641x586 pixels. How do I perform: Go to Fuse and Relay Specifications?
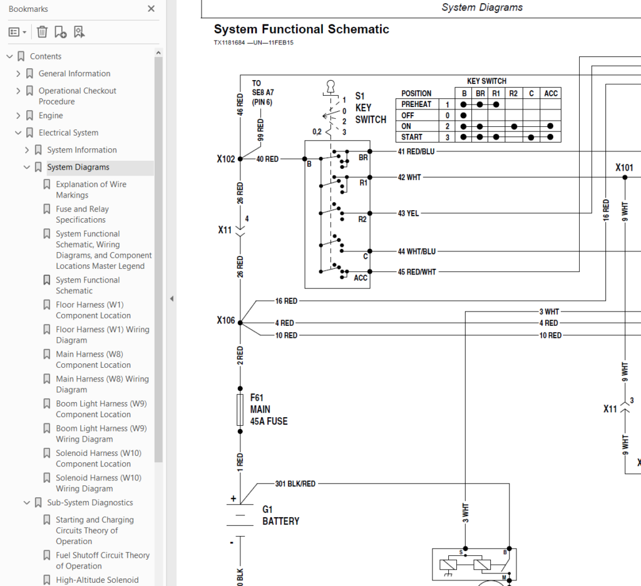(x=82, y=215)
